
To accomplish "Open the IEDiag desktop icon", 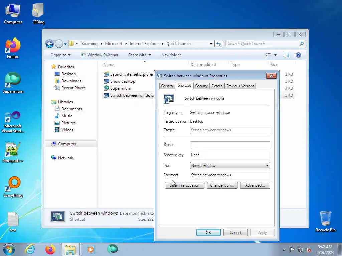I will pyautogui.click(x=38, y=13).
